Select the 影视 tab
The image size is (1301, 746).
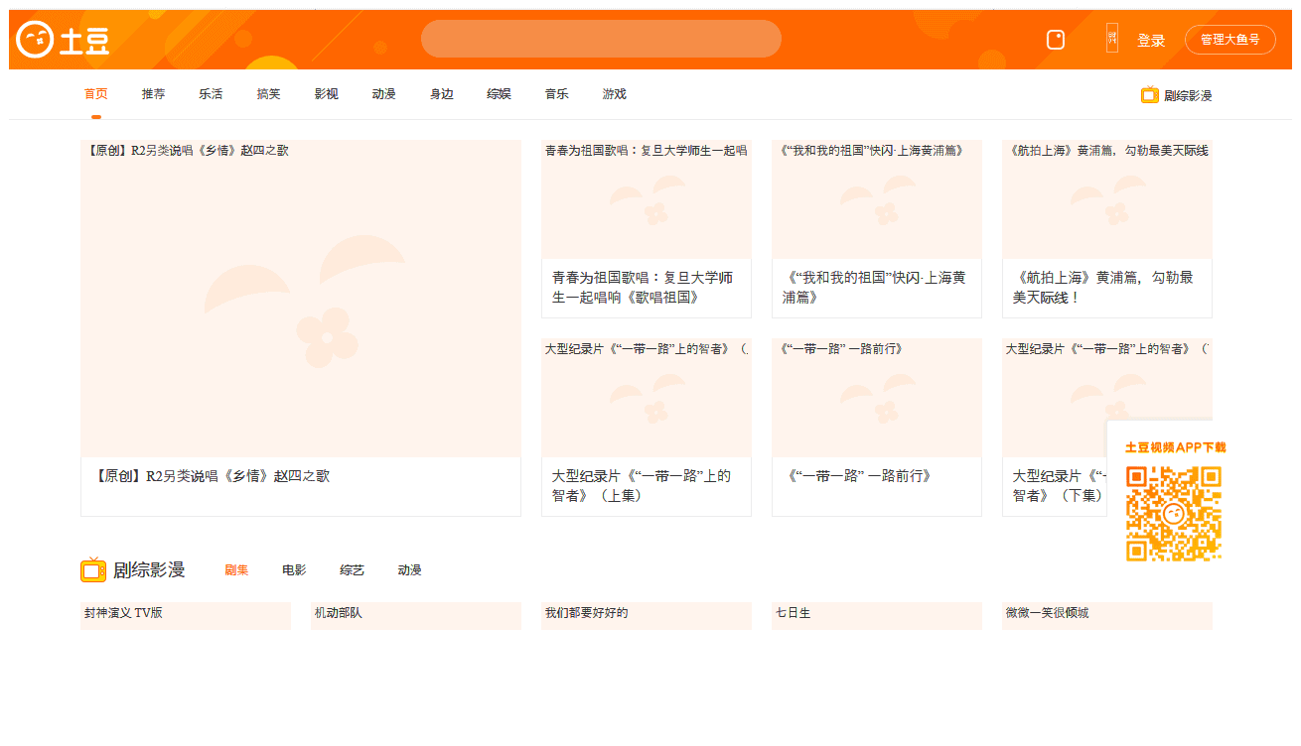coord(326,94)
